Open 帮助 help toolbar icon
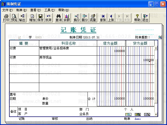This screenshot has height=125, width=167. click(x=137, y=18)
